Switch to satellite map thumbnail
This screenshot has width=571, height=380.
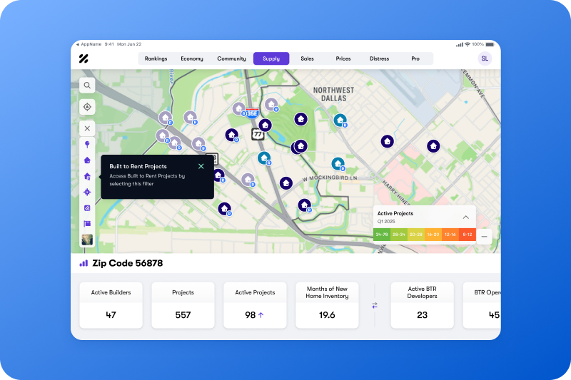pyautogui.click(x=87, y=240)
